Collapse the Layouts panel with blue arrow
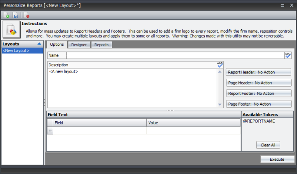 [39, 43]
